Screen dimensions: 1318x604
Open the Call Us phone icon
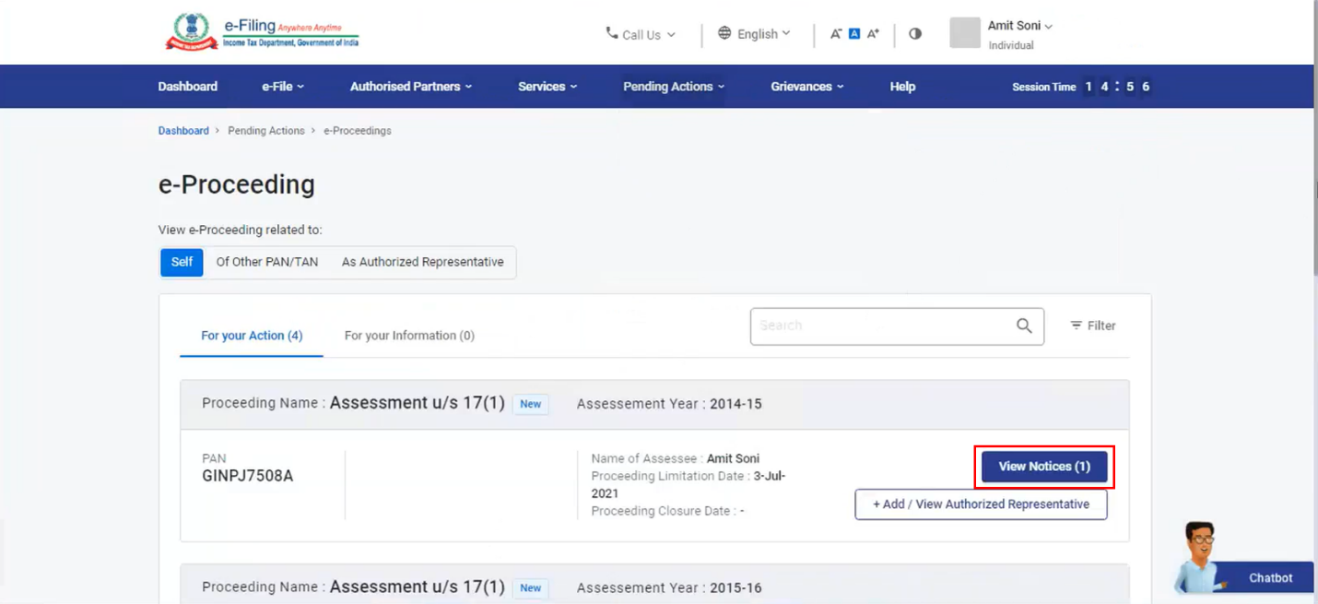click(x=610, y=34)
